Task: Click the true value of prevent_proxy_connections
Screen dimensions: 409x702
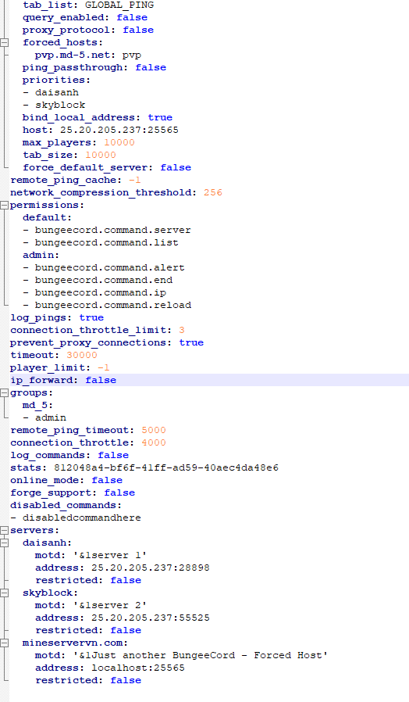Action: [x=191, y=342]
